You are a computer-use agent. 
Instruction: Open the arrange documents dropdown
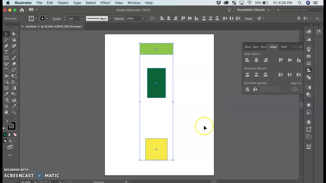tap(33, 10)
